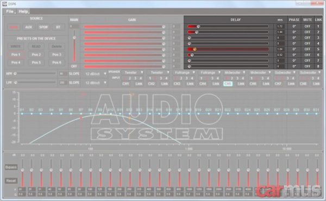Click the CH5 channel button

[x=228, y=84]
